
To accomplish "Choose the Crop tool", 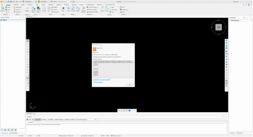I will coord(49,9).
